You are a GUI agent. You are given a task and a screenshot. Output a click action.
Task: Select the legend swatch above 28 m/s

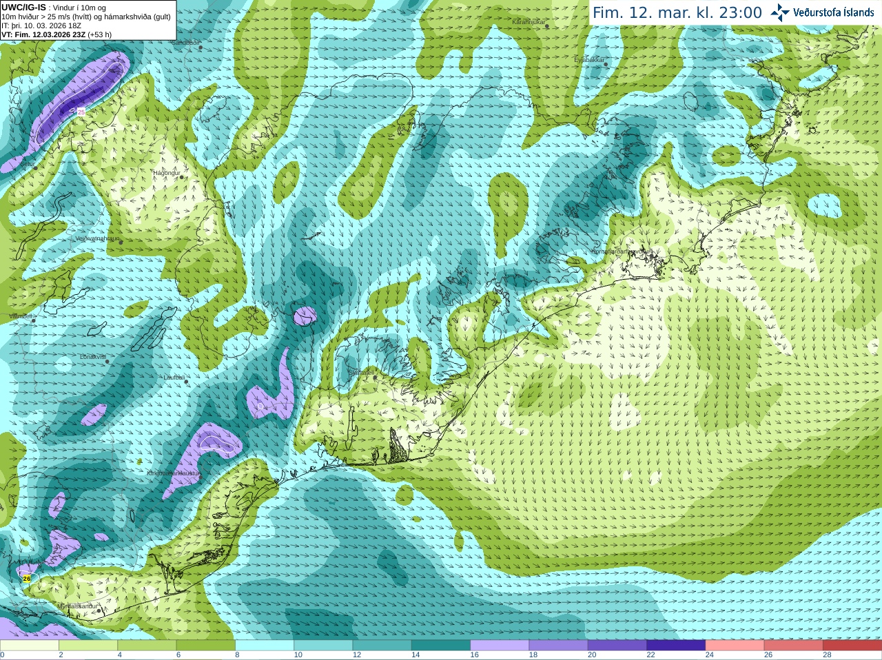pos(852,646)
